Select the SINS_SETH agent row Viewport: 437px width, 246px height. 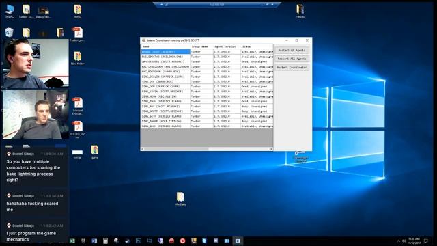[x=207, y=116]
